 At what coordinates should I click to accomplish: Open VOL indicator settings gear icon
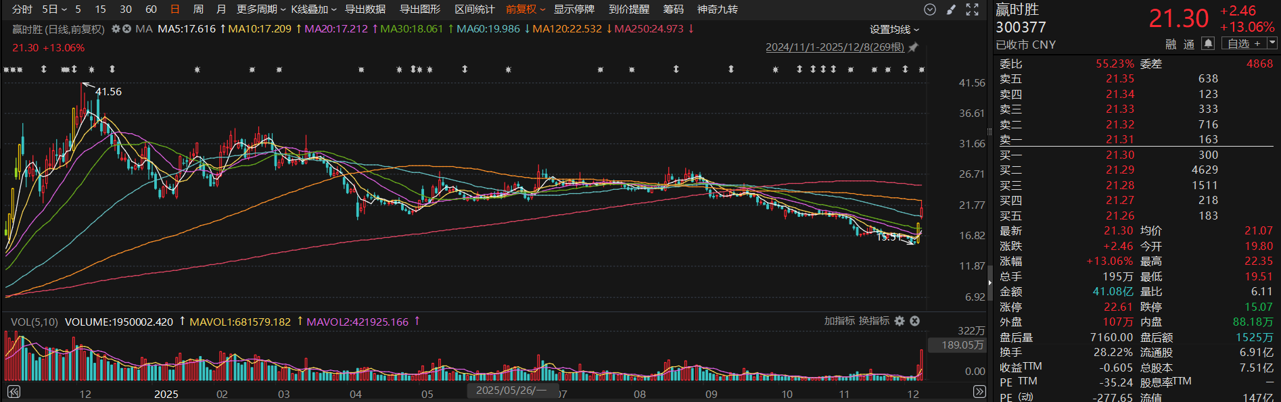pyautogui.click(x=900, y=321)
